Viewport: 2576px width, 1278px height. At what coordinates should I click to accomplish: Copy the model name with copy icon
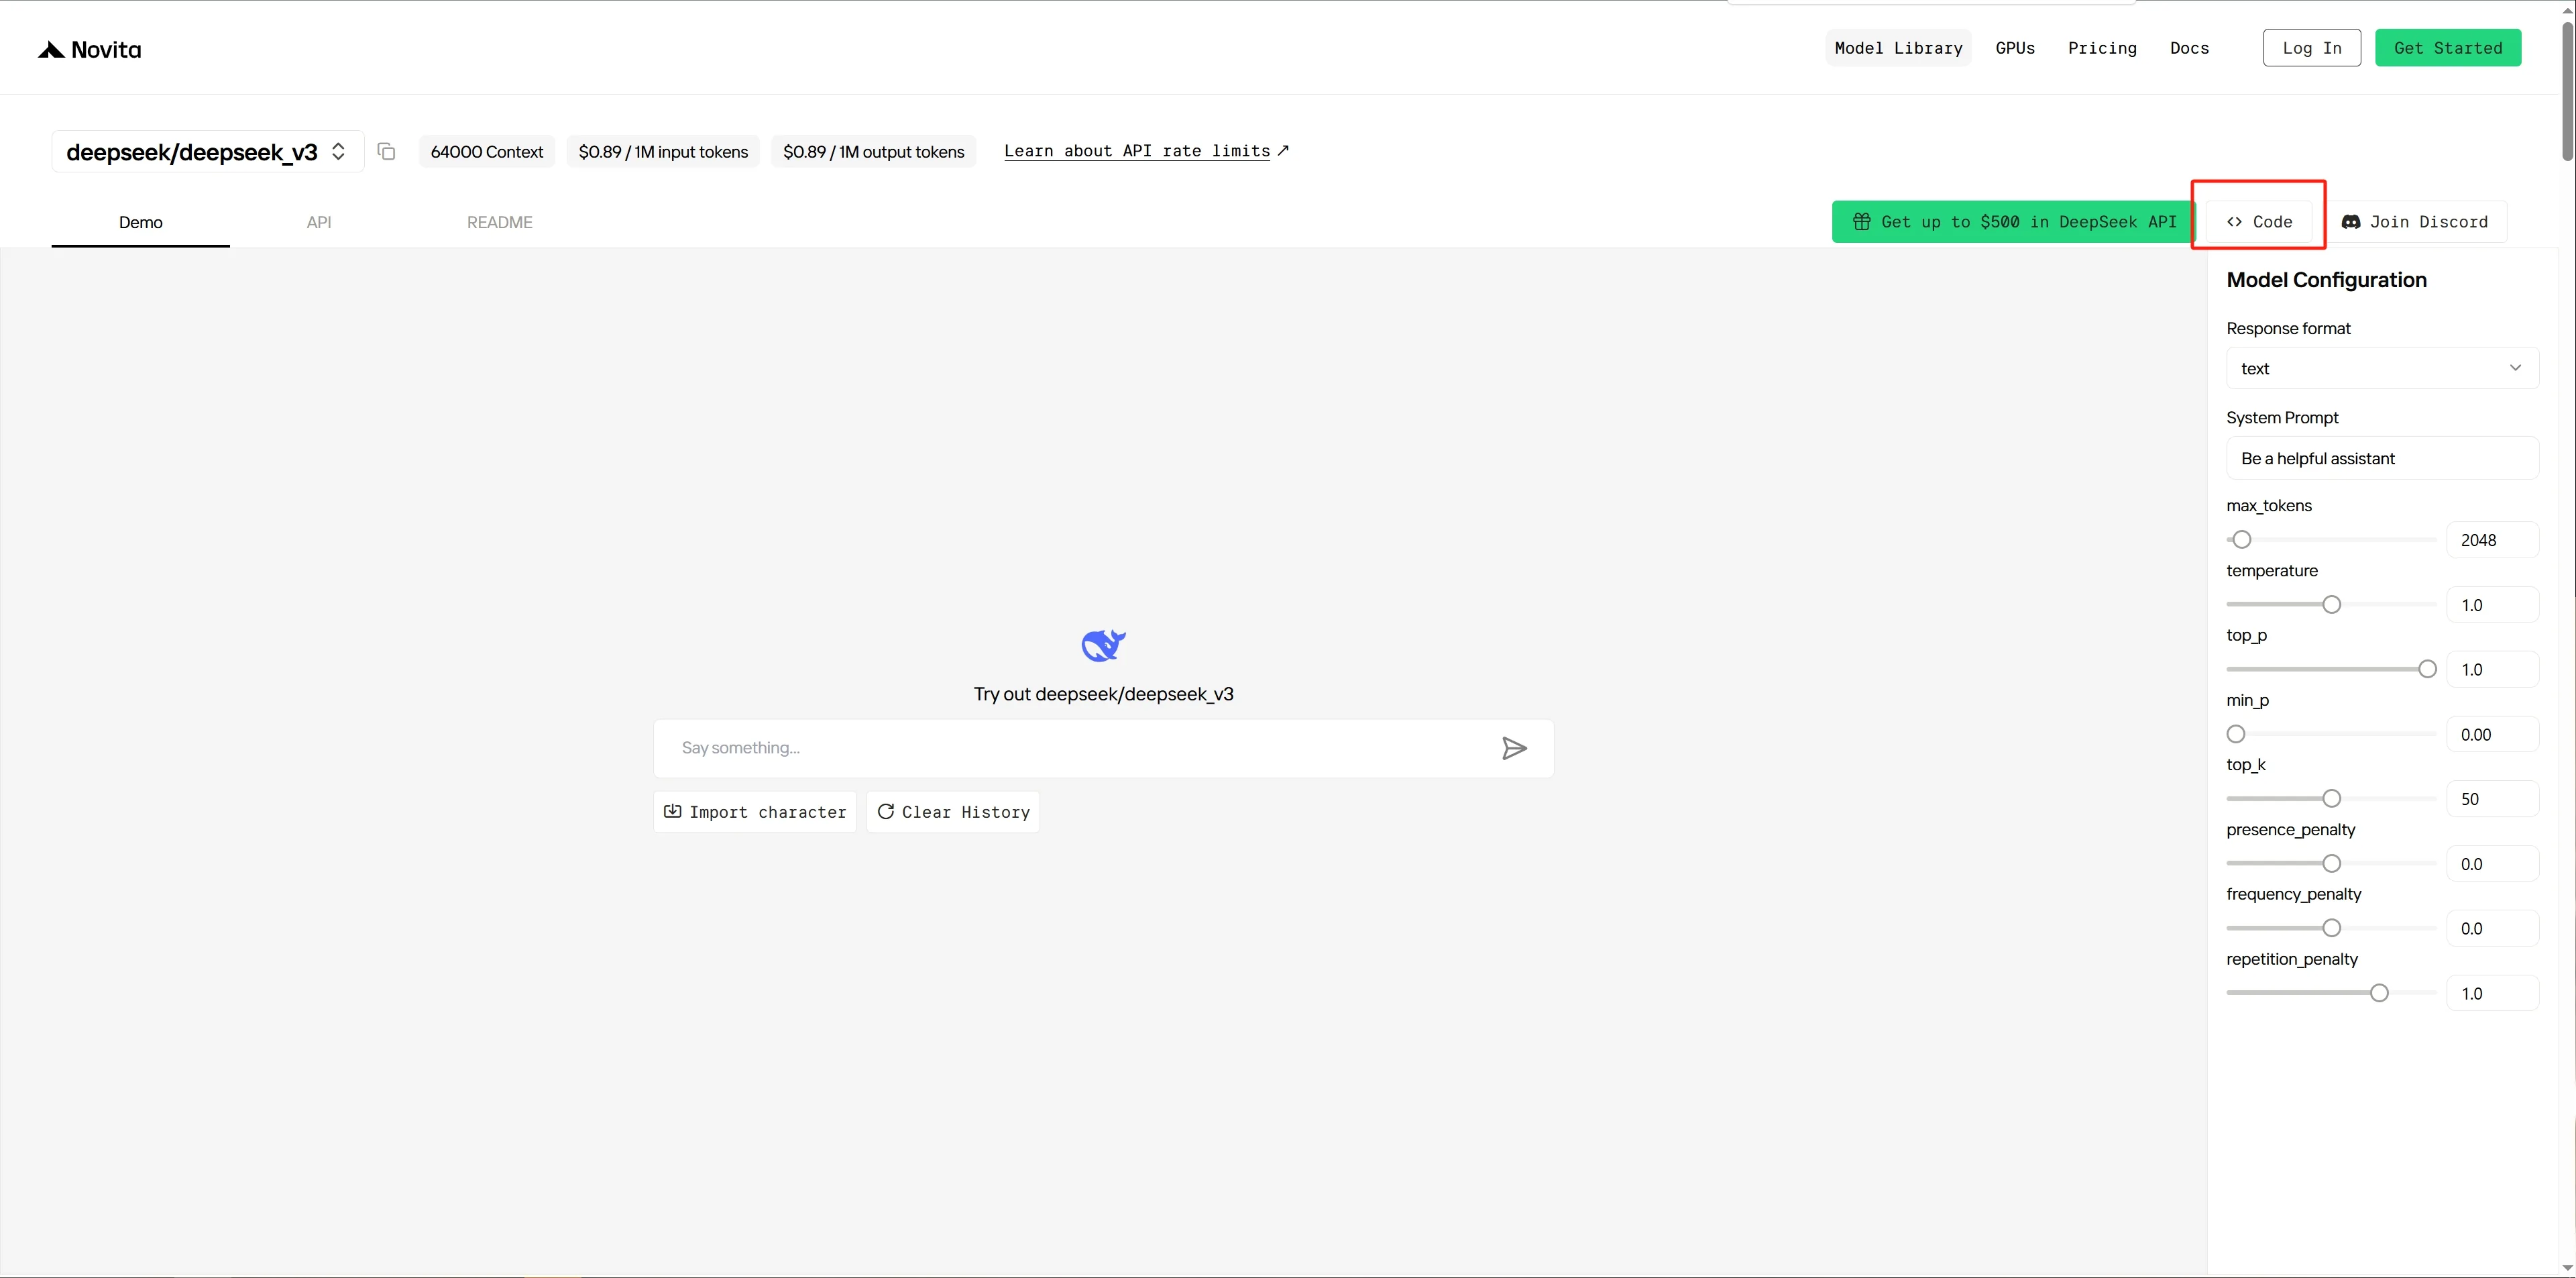coord(386,152)
